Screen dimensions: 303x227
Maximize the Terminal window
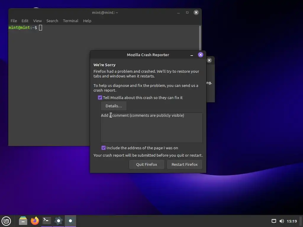point(187,12)
